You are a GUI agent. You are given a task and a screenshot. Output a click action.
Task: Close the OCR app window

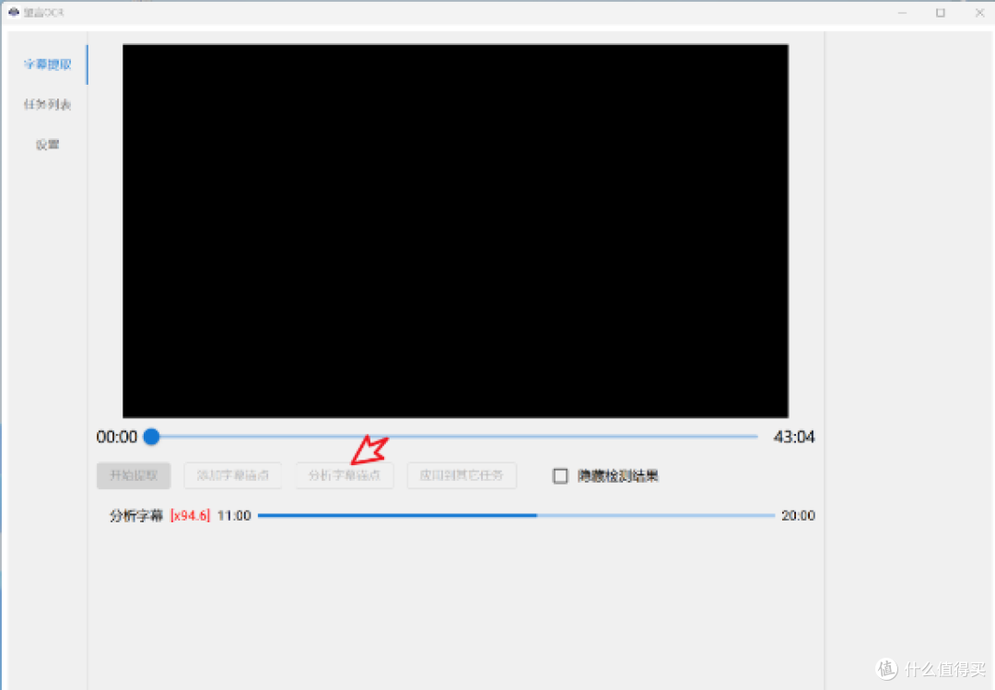tap(979, 13)
